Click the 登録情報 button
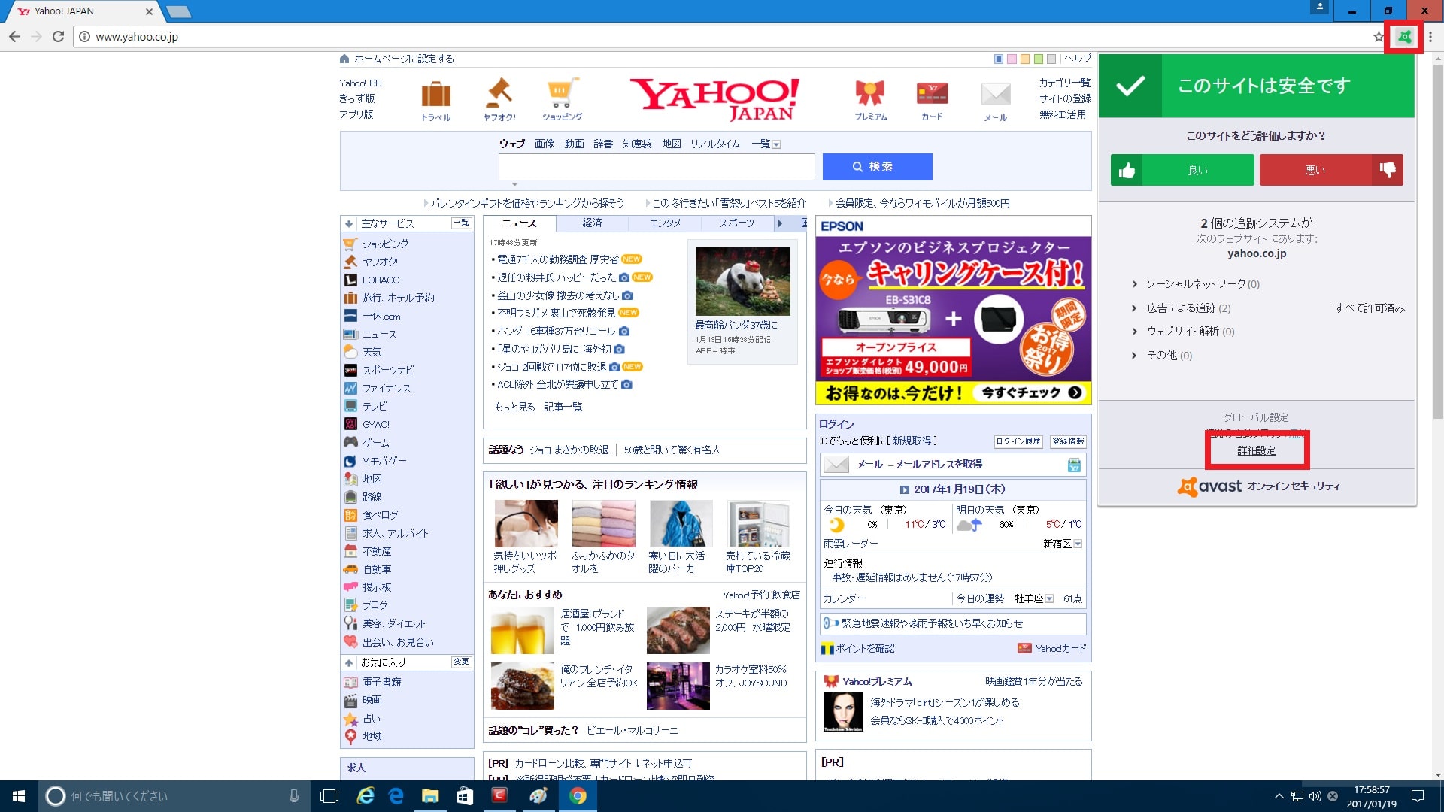1444x812 pixels. pyautogui.click(x=1068, y=441)
